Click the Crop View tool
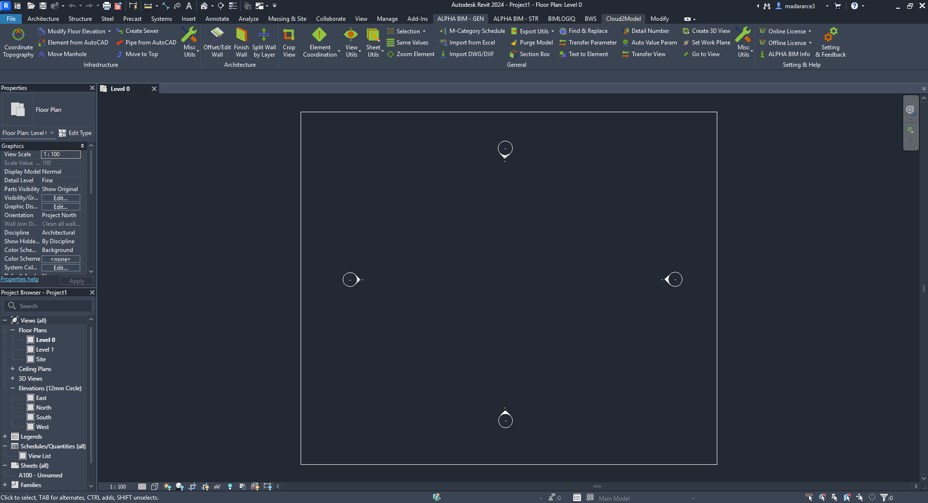This screenshot has width=928, height=503. point(289,43)
